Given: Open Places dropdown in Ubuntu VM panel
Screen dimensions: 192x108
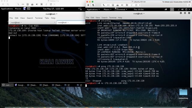Looking at the screenshot, I should 107,9.
